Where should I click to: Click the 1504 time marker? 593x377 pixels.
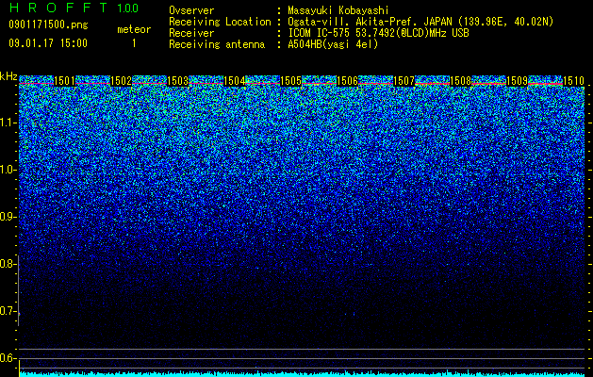[235, 81]
